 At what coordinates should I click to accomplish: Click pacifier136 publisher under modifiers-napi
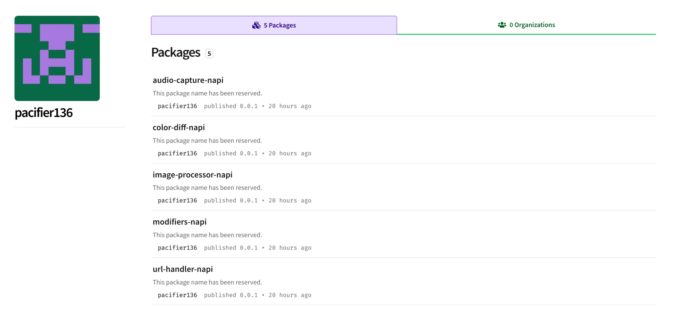pos(177,248)
